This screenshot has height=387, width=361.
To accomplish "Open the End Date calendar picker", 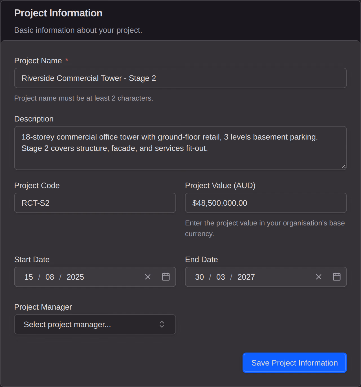I will [337, 277].
